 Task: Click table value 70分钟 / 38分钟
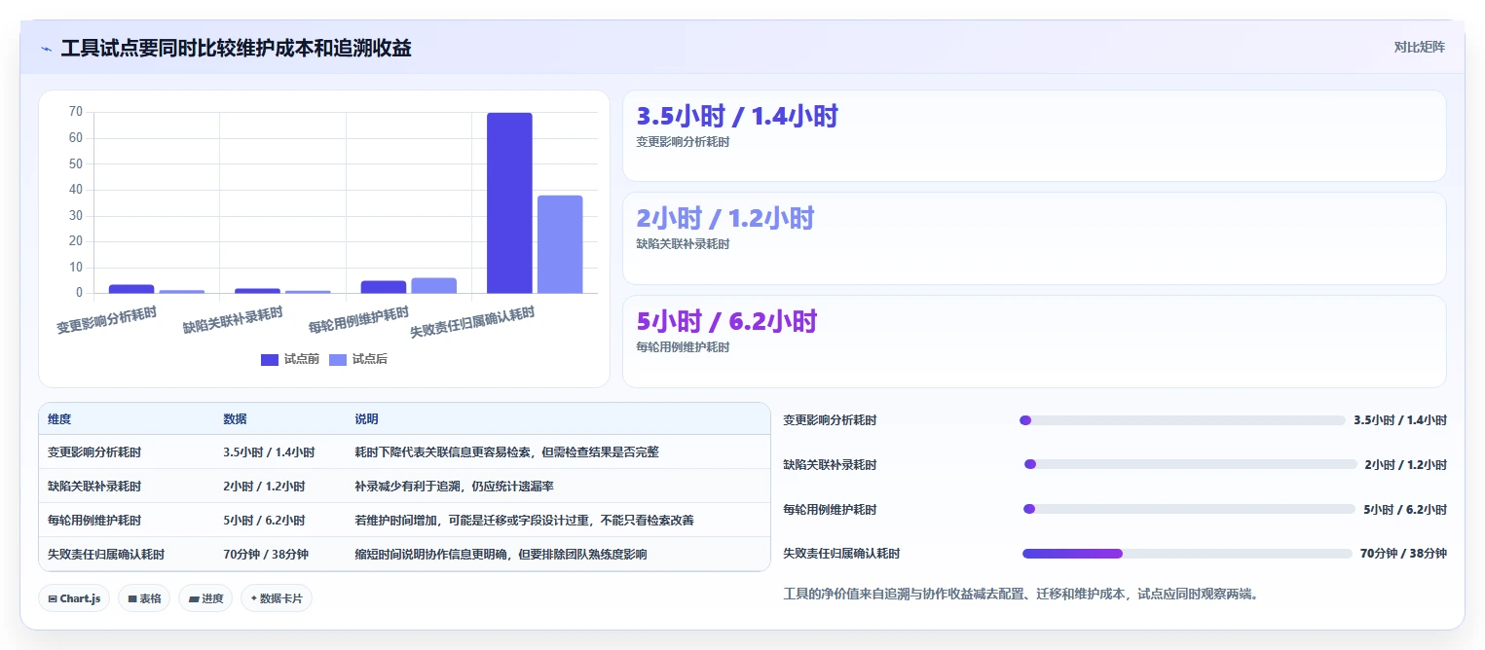click(x=266, y=555)
